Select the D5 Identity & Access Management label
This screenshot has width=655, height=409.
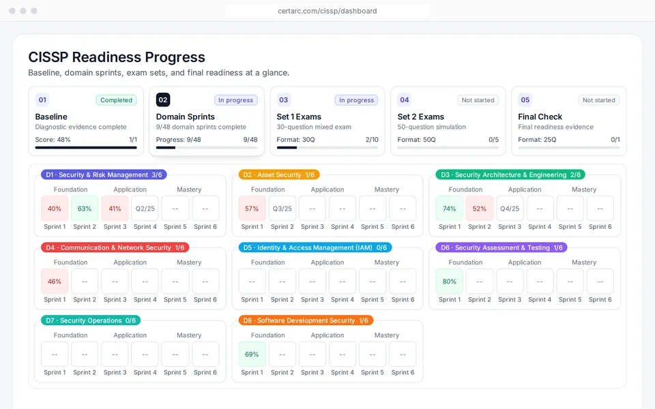(x=315, y=247)
